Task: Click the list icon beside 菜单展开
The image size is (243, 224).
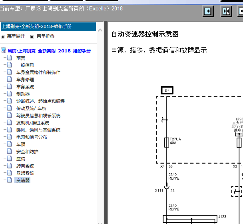Action: (x=3, y=37)
